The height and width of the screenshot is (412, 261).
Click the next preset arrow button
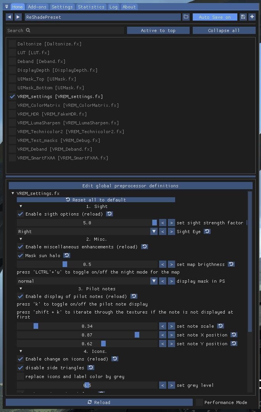pos(18,17)
